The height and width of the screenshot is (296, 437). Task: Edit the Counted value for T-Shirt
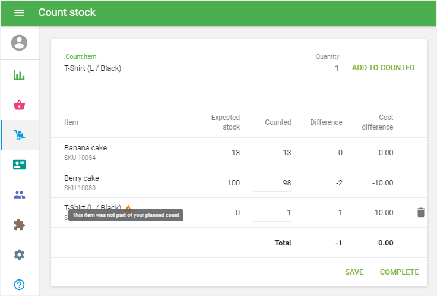point(272,213)
